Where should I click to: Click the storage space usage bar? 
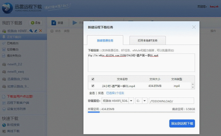coord(141,112)
